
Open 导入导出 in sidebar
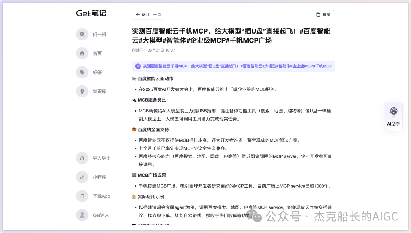point(102,158)
